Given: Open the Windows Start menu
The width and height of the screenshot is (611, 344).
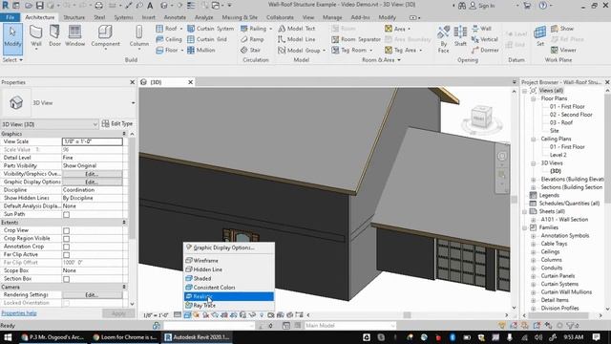Looking at the screenshot, I should pyautogui.click(x=8, y=337).
